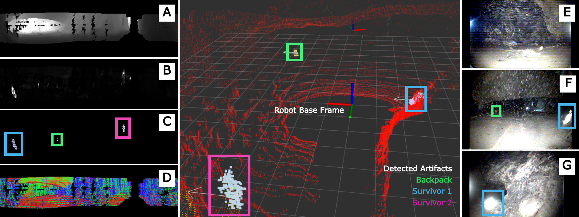
Task: Select the pink "Survivor 2" legend entry
Action: (x=432, y=202)
